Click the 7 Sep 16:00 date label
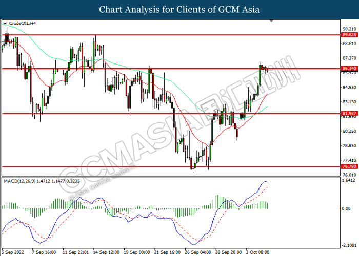The image size is (359, 256). pos(44,252)
